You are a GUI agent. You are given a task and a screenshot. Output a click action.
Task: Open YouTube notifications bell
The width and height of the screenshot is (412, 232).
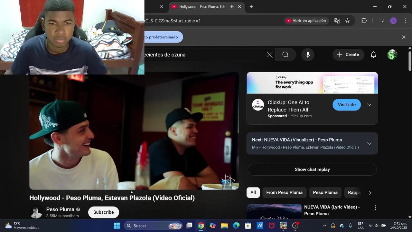pyautogui.click(x=373, y=55)
